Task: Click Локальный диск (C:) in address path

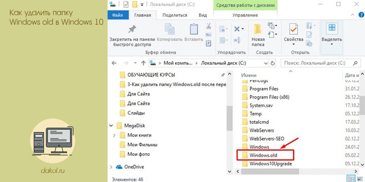Action: tap(224, 63)
